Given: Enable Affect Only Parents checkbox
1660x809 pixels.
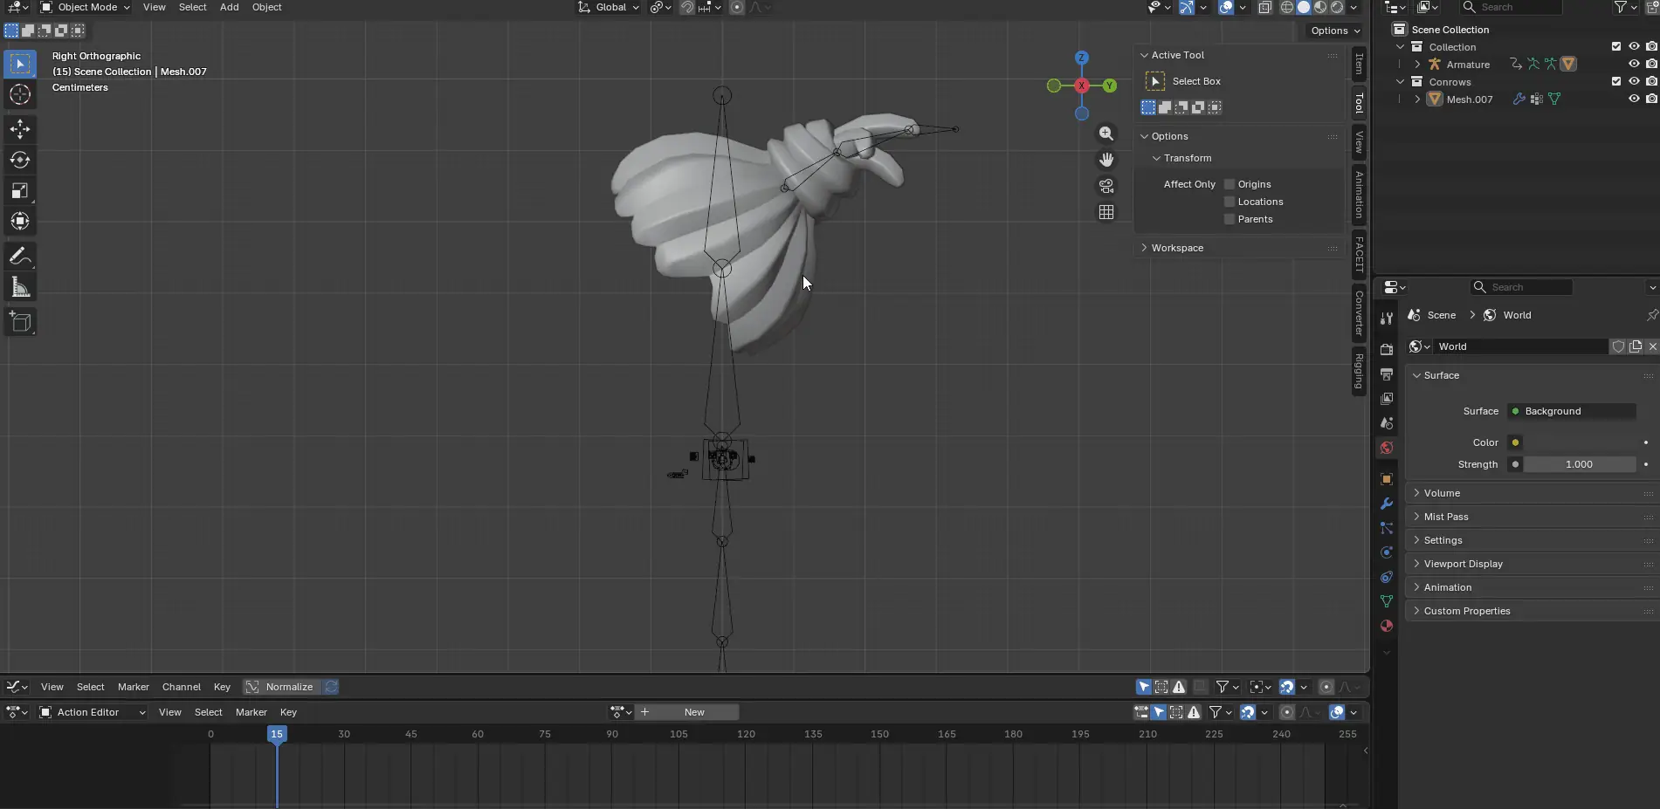Looking at the screenshot, I should [1230, 219].
